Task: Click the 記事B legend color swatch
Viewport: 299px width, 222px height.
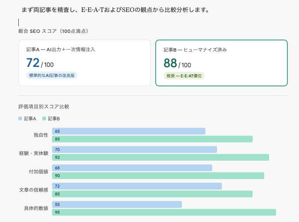Action: pos(44,118)
